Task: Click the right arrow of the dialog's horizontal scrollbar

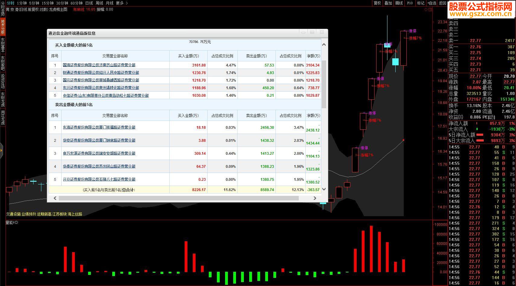Action: coord(315,198)
